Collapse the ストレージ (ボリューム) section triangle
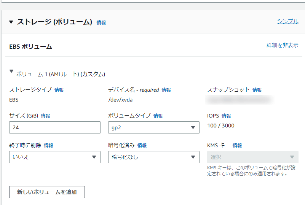The width and height of the screenshot is (305, 205). pos(11,22)
